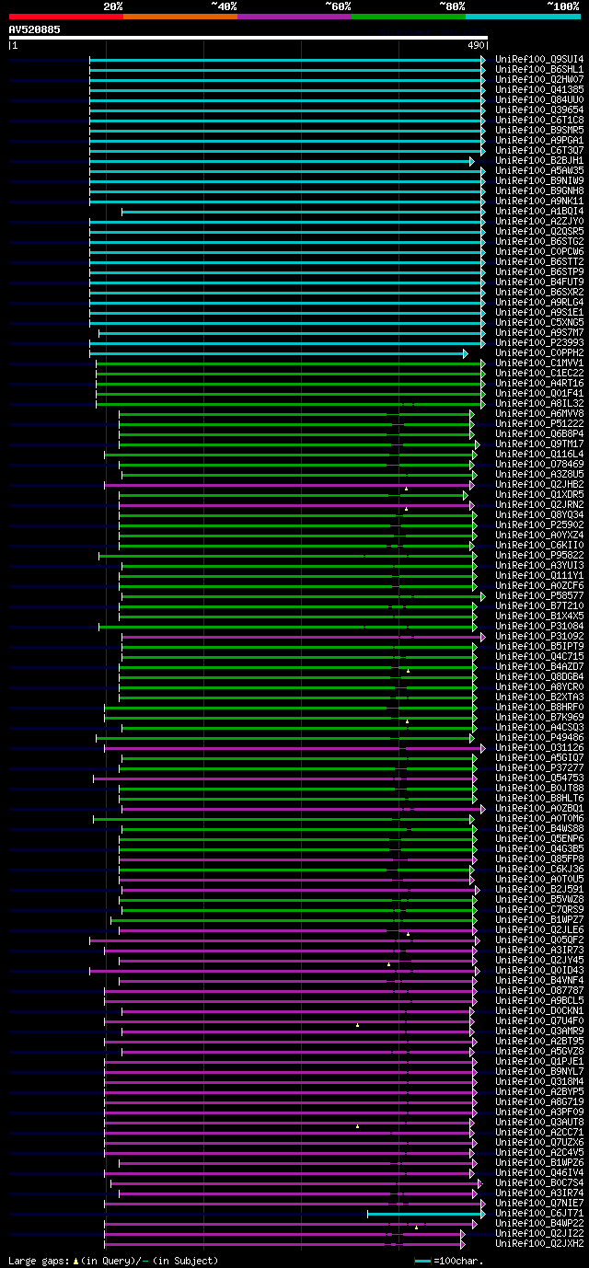Select the UniRef100_P51222 label

coord(539,423)
